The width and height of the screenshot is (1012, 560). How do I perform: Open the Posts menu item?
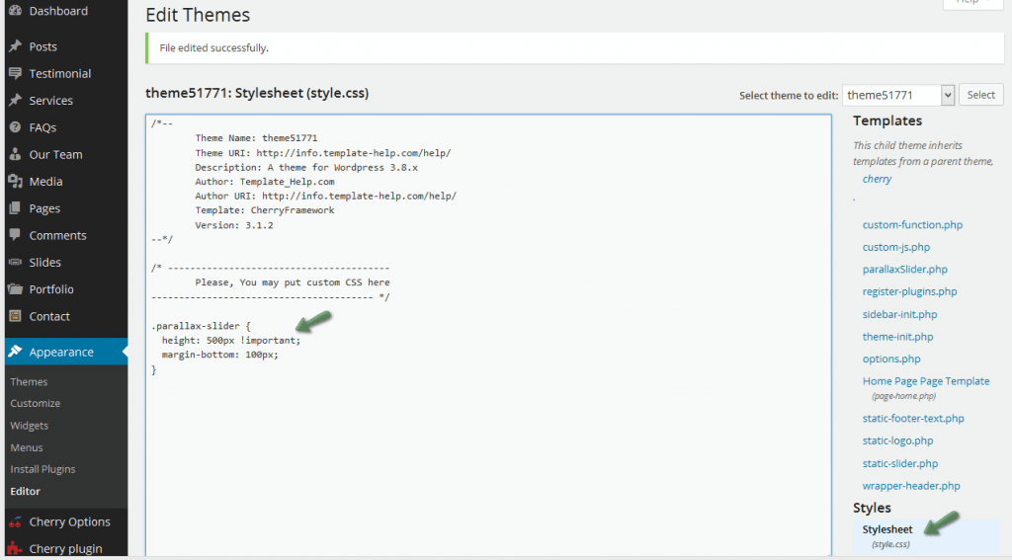pyautogui.click(x=42, y=46)
